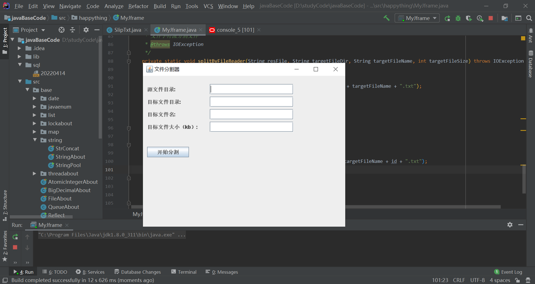535x284 pixels.
Task: Run MyJframe with coverage icon
Action: pos(469,18)
